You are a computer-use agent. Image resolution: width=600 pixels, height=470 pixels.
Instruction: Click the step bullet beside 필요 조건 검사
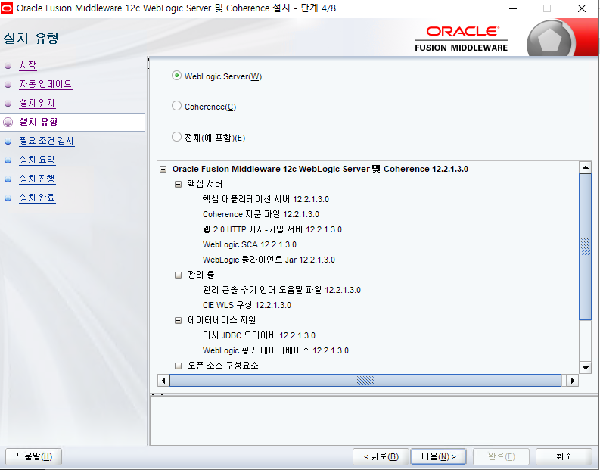8,142
